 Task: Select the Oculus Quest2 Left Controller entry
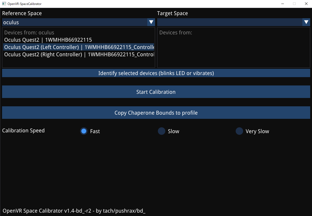pos(78,47)
